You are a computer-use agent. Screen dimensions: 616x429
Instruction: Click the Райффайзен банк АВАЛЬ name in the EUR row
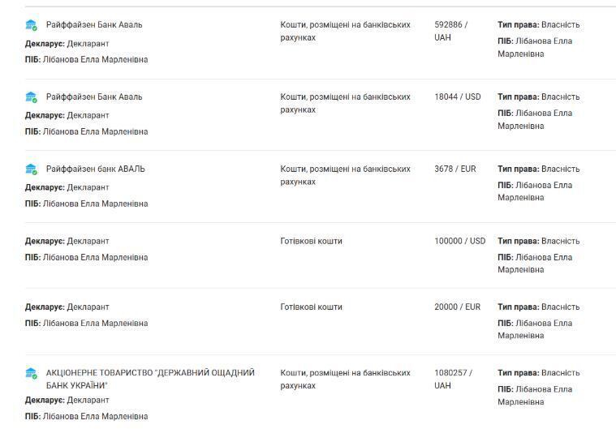[x=96, y=169]
